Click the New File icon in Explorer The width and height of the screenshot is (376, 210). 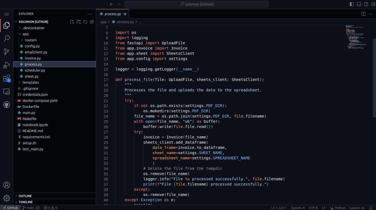tap(72, 22)
